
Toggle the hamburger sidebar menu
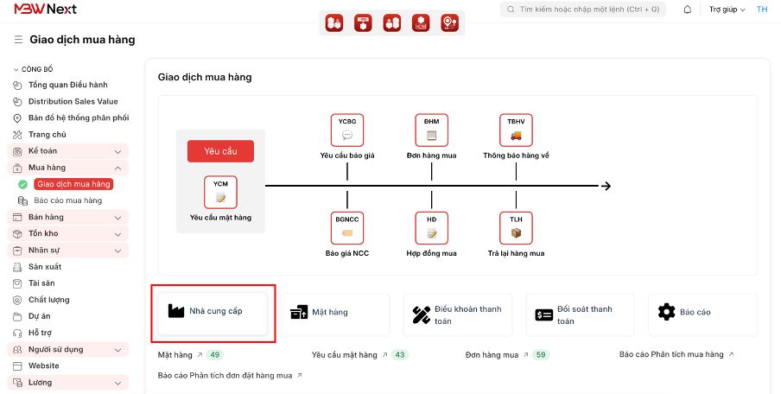click(17, 40)
